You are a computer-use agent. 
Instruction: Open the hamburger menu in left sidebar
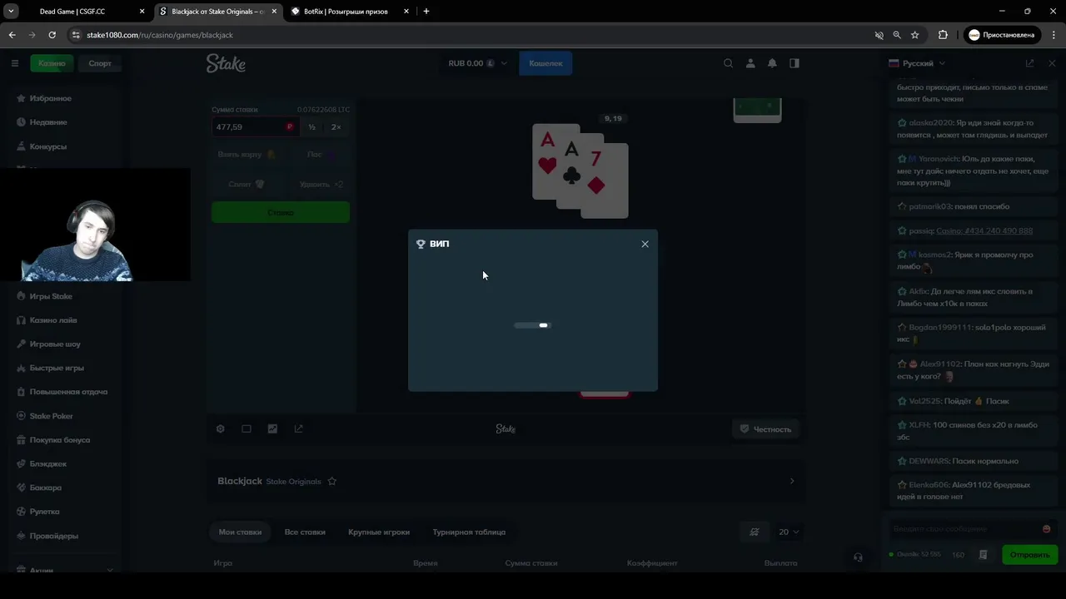click(x=14, y=63)
